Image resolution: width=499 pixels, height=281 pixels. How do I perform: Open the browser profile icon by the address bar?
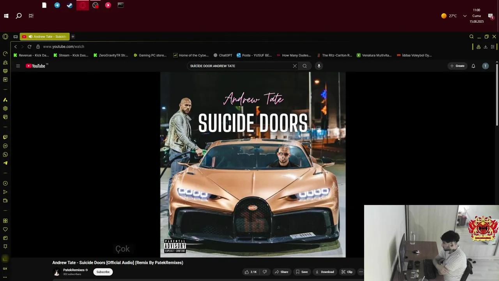click(478, 47)
